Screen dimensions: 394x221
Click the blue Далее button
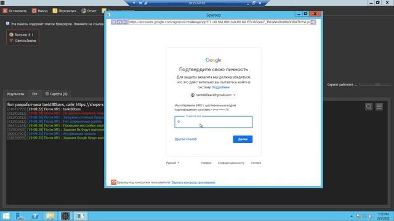coord(243,139)
